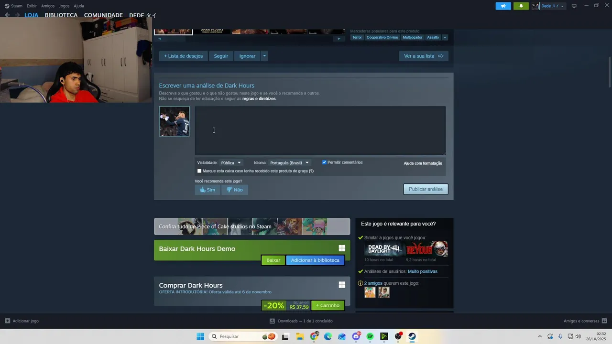Click Publicar análise button
The image size is (612, 344).
426,189
